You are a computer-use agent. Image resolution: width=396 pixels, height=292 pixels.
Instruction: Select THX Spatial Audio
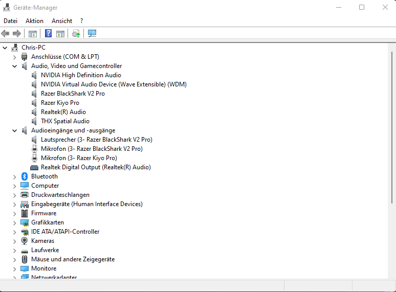click(x=65, y=121)
